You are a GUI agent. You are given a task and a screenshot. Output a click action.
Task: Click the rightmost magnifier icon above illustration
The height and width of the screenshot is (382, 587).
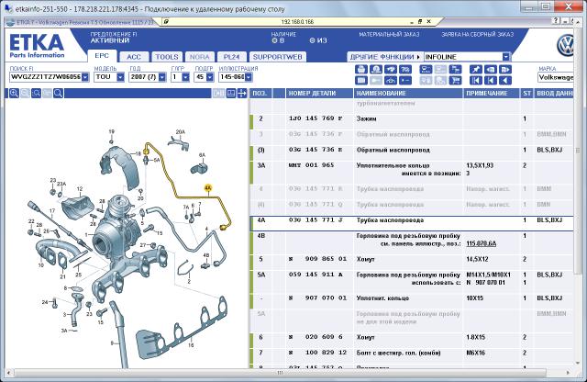coord(58,93)
